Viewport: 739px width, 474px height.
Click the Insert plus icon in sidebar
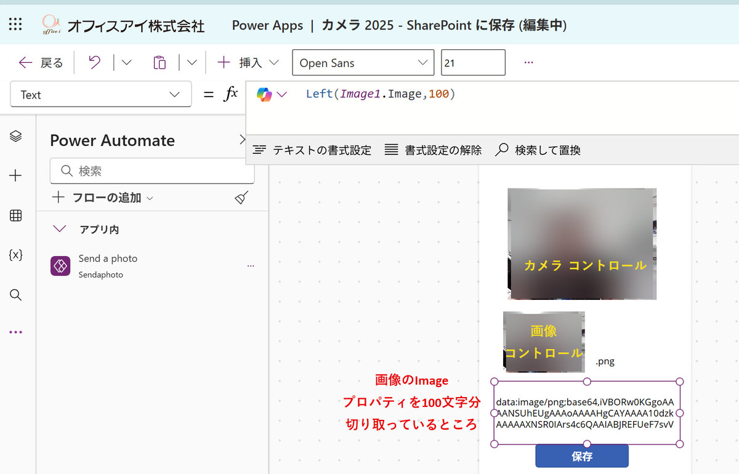tap(16, 176)
